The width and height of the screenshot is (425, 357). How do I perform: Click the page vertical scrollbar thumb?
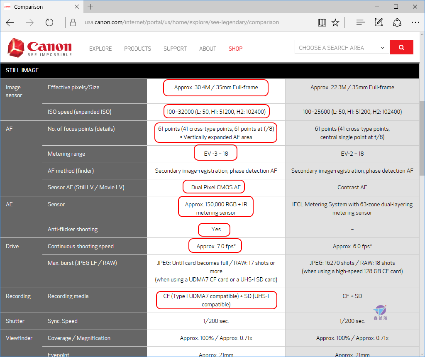click(x=422, y=138)
